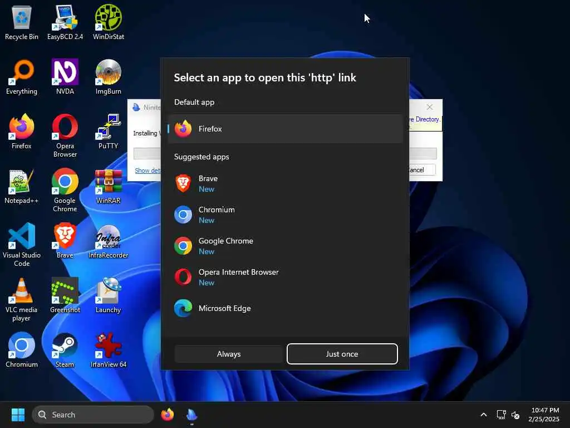Open Show details link in Ninite window
Image resolution: width=570 pixels, height=428 pixels.
[147, 171]
